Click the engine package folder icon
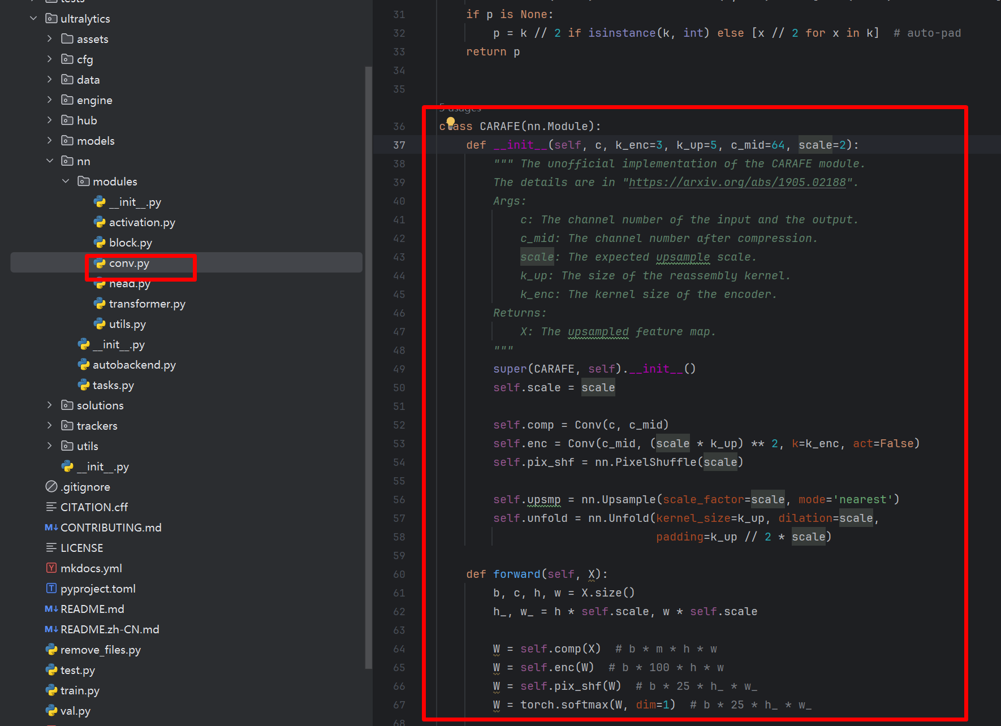 [67, 100]
